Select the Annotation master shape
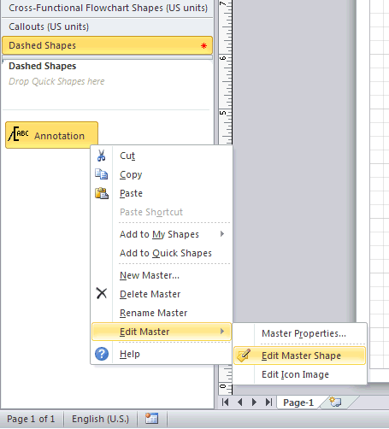The height and width of the screenshot is (429, 389). click(x=51, y=135)
